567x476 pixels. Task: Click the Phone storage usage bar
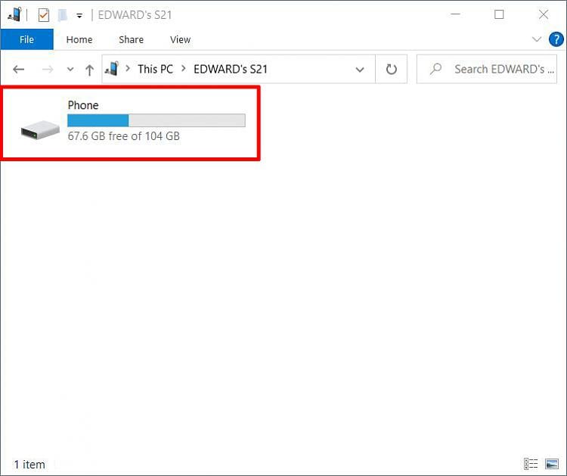point(156,120)
